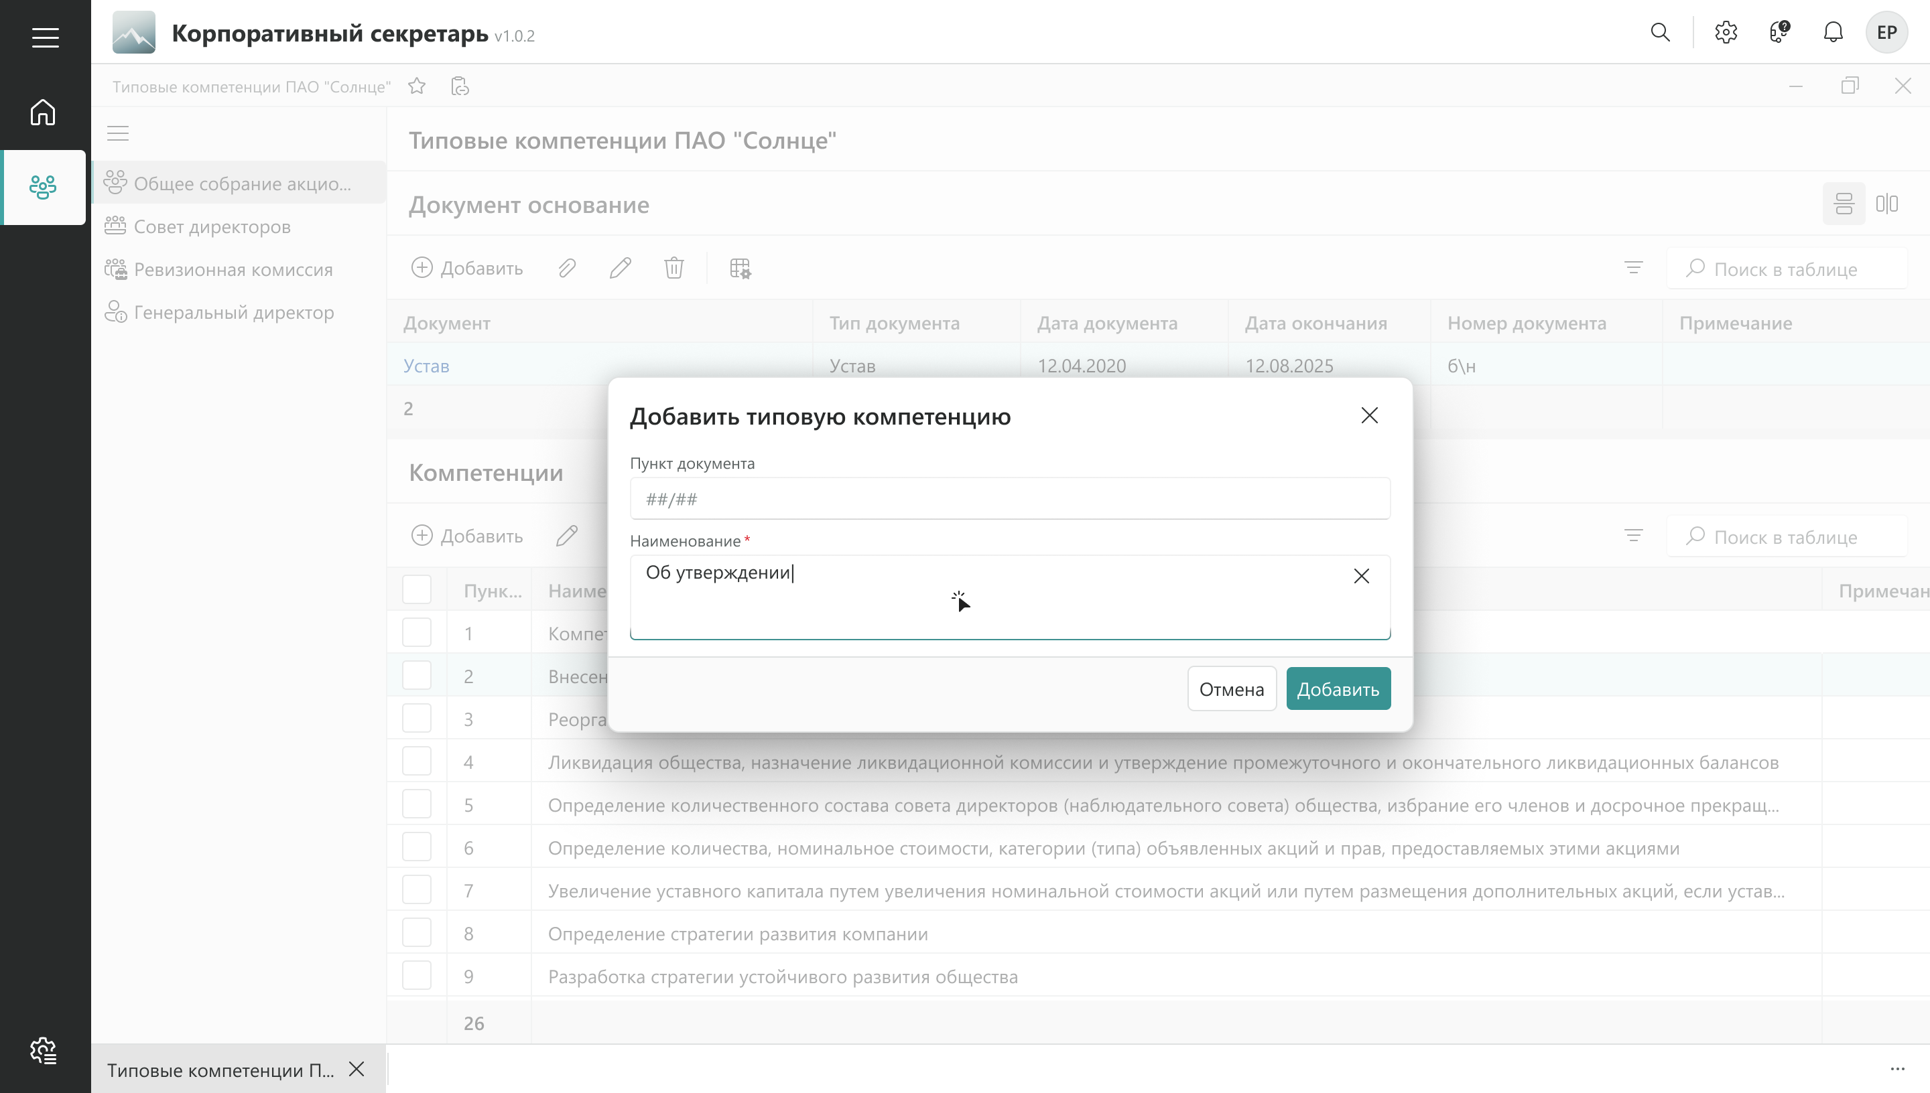The width and height of the screenshot is (1930, 1093).
Task: Click the Пункт документа input field
Action: [1009, 499]
